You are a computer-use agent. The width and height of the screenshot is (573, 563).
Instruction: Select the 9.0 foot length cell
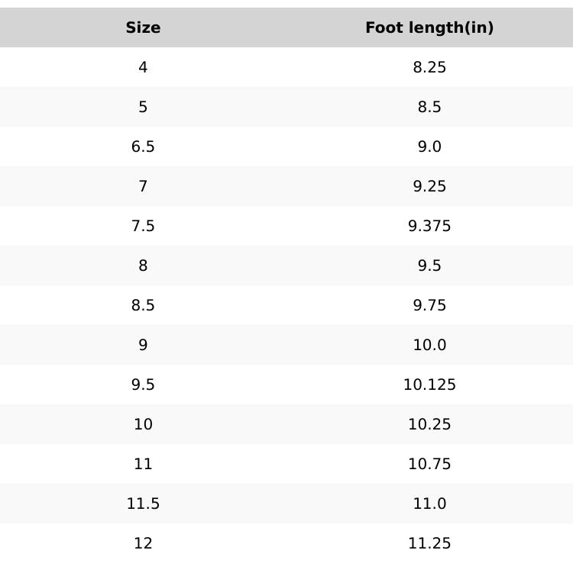coord(429,146)
